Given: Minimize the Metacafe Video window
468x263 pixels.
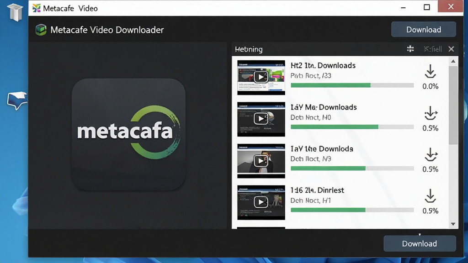Looking at the screenshot, I should [403, 7].
